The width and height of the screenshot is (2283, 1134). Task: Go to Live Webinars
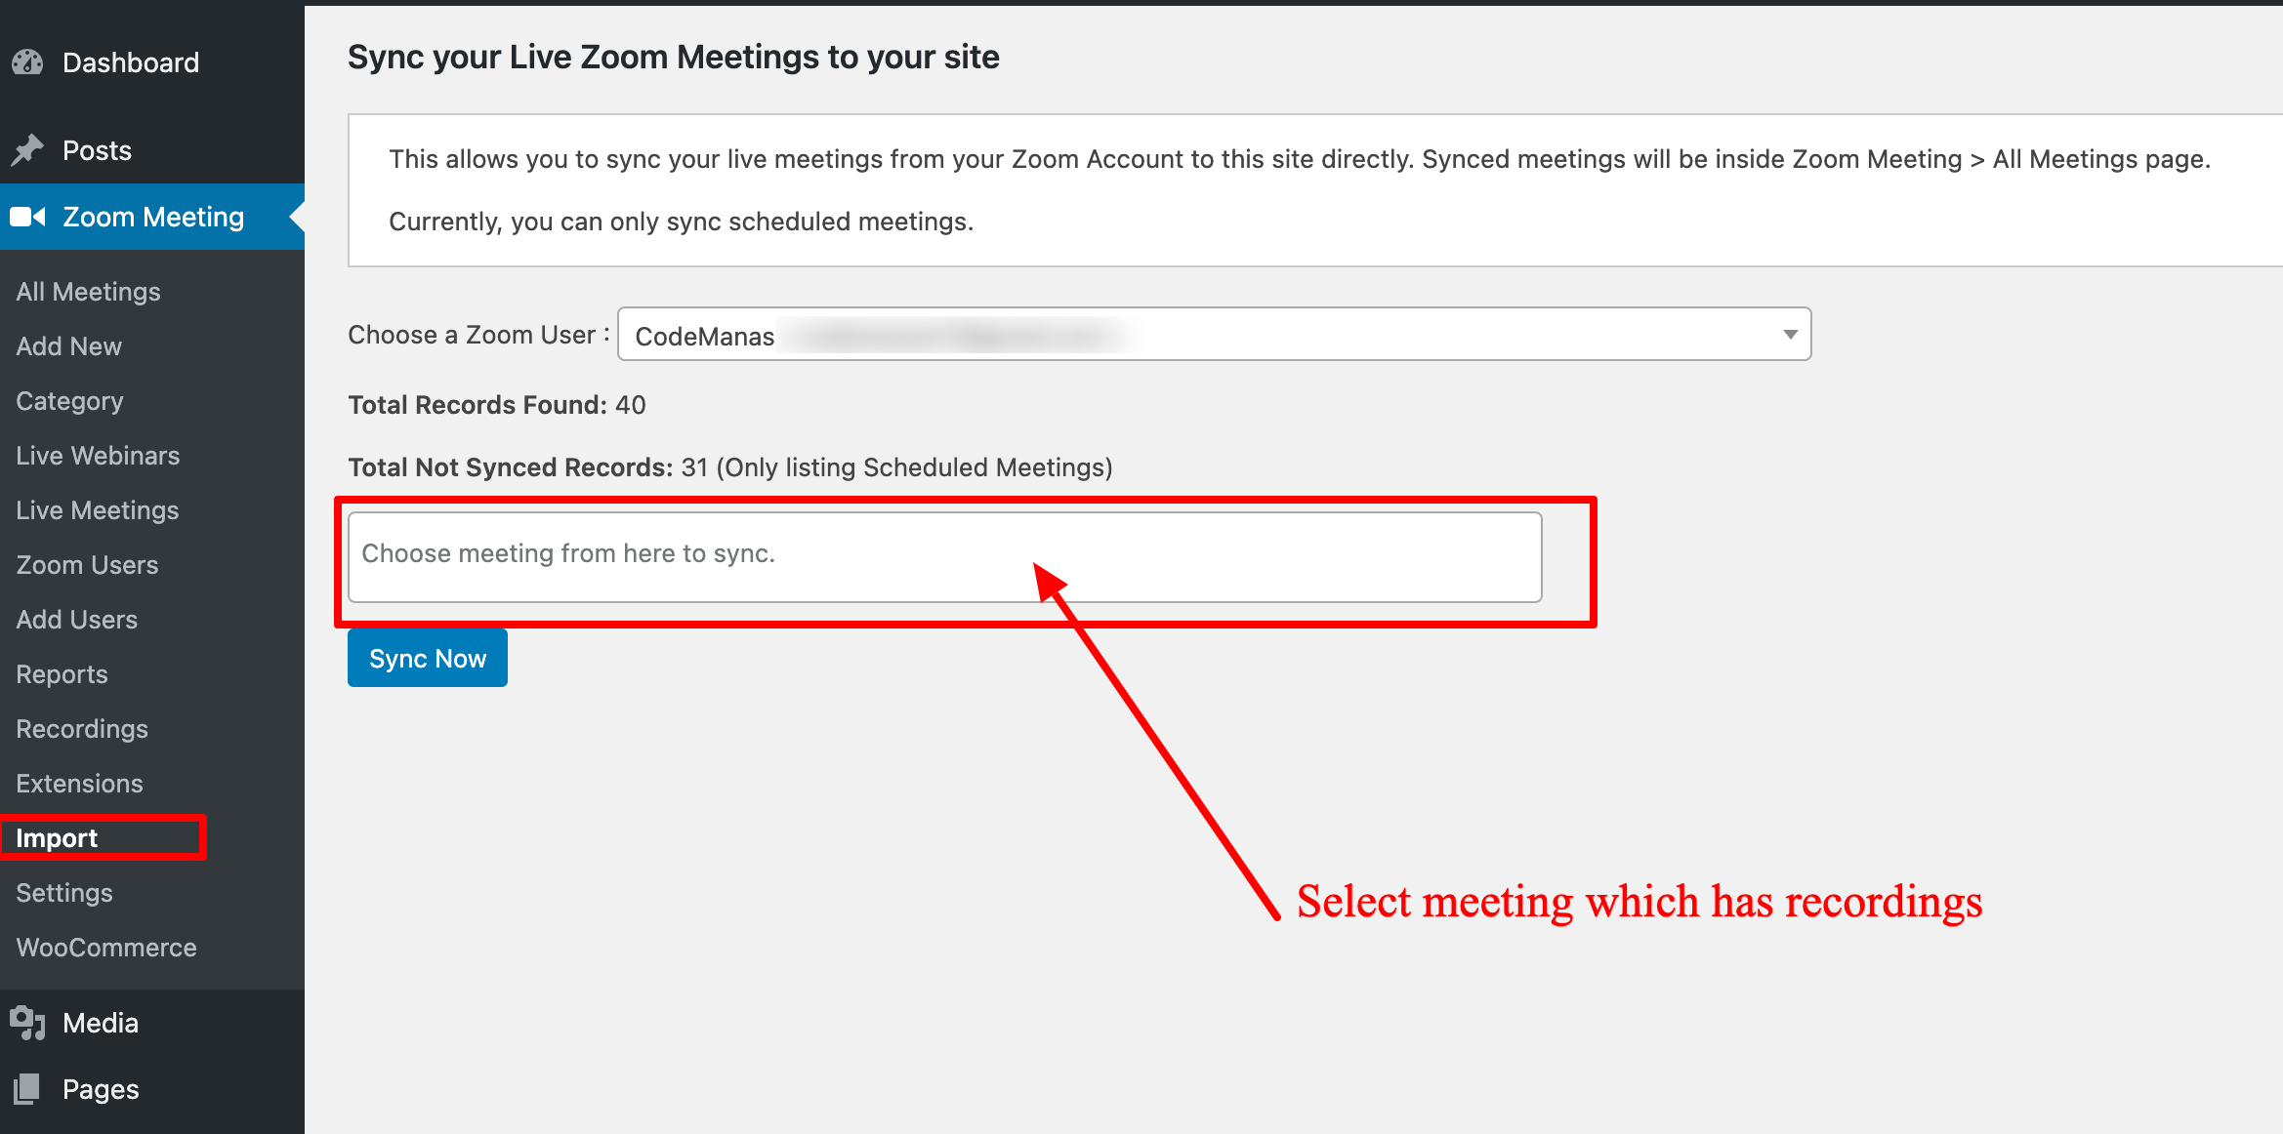pos(98,456)
